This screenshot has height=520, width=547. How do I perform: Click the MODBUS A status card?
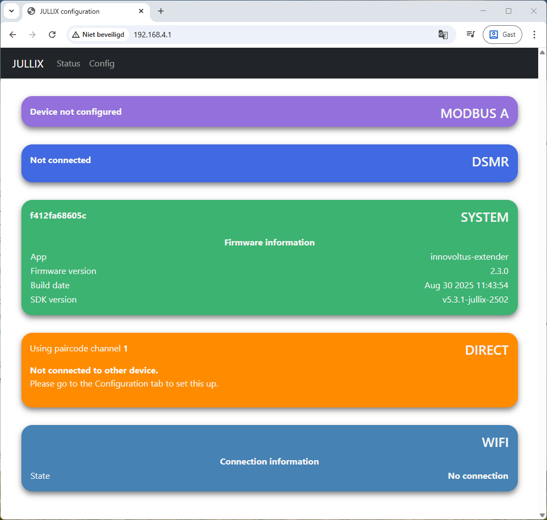269,112
